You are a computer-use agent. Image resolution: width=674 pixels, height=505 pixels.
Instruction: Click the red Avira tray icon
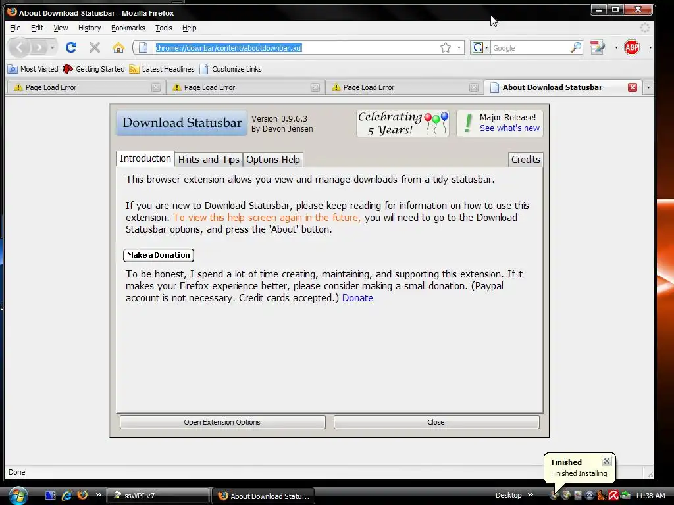pos(613,496)
